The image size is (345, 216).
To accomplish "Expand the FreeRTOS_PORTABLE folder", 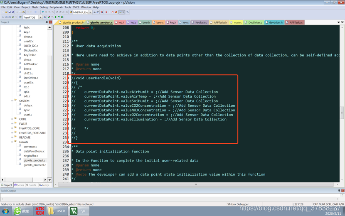I will pos(12,133).
